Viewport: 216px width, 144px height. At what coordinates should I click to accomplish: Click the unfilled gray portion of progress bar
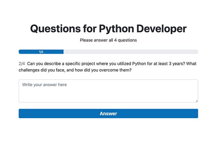coord(130,52)
